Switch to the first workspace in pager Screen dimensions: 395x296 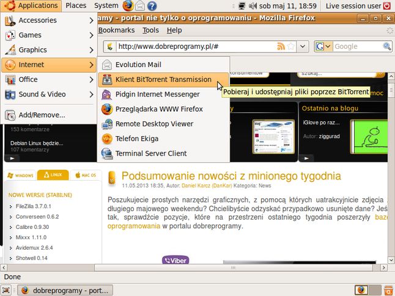(361, 291)
